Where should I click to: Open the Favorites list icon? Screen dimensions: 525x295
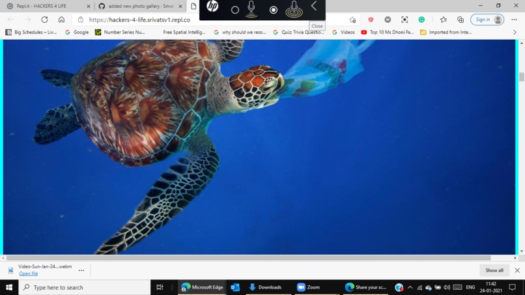[444, 20]
